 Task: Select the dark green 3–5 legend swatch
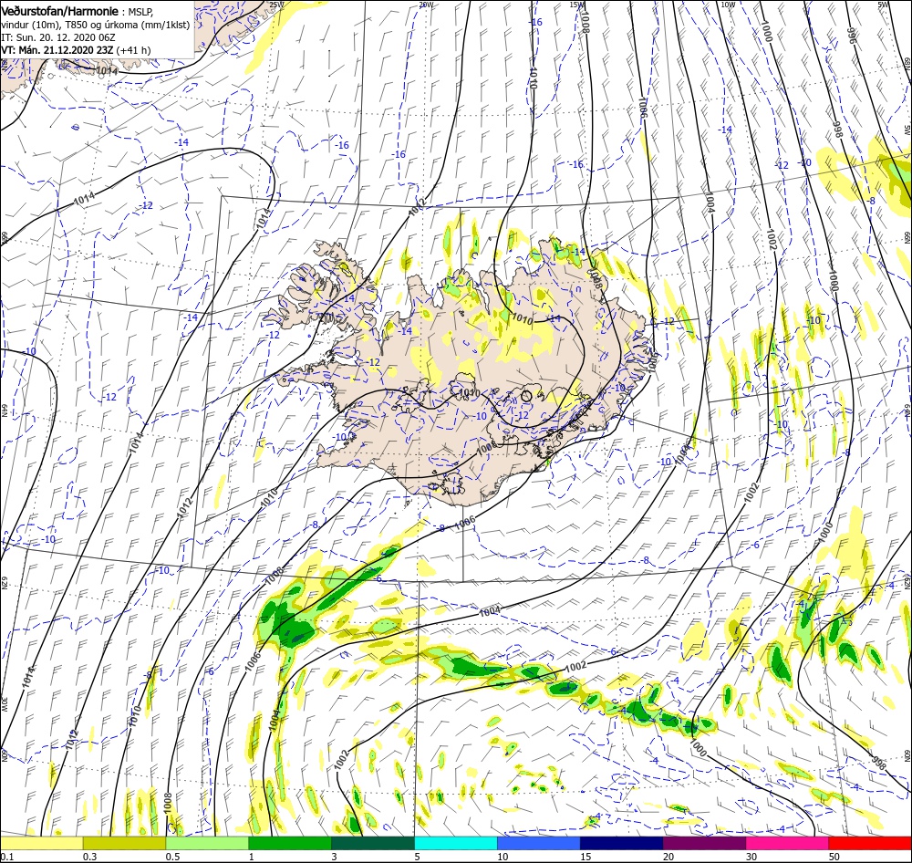coord(373,843)
